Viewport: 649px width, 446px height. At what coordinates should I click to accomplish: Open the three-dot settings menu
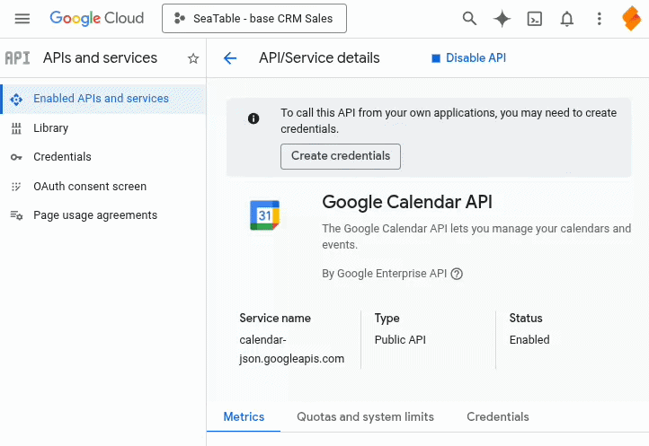click(x=599, y=19)
